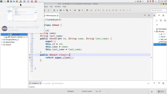Open the Problems view menu chevron

point(154,83)
